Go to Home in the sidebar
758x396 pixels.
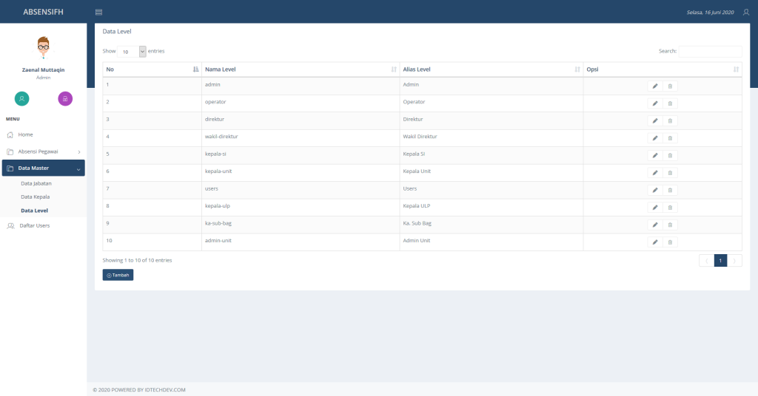coord(43,134)
